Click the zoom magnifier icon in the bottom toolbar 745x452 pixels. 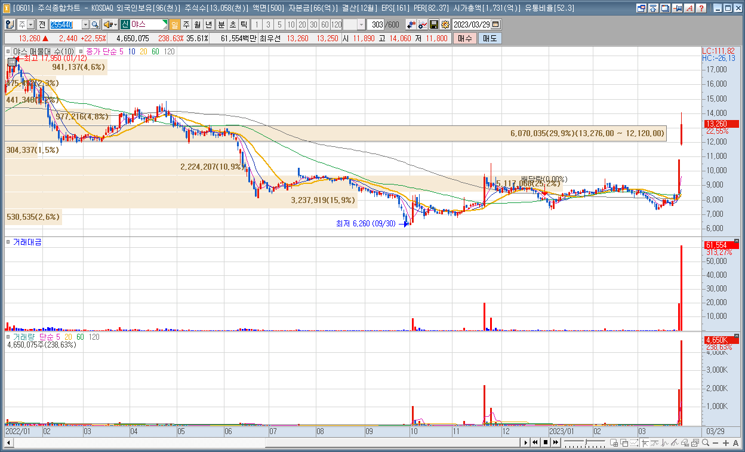[706, 442]
